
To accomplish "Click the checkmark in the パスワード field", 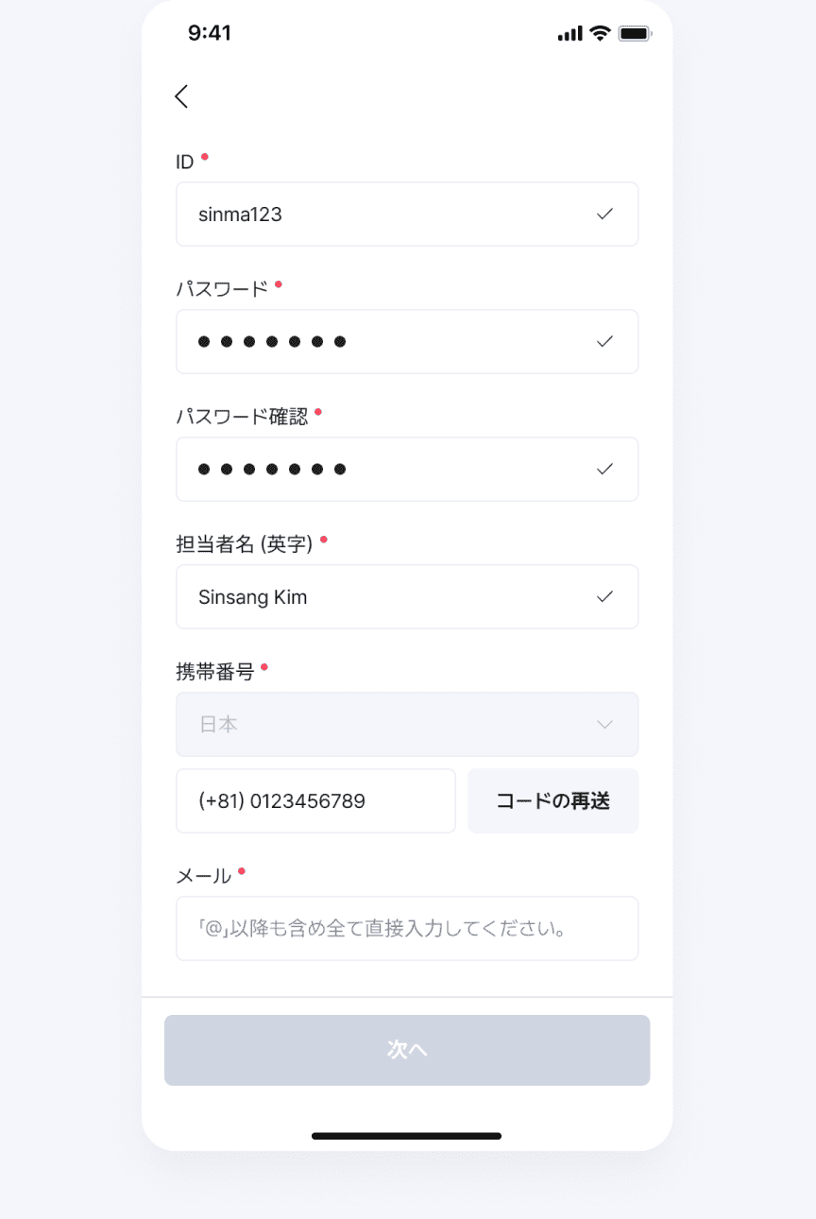I will point(605,341).
